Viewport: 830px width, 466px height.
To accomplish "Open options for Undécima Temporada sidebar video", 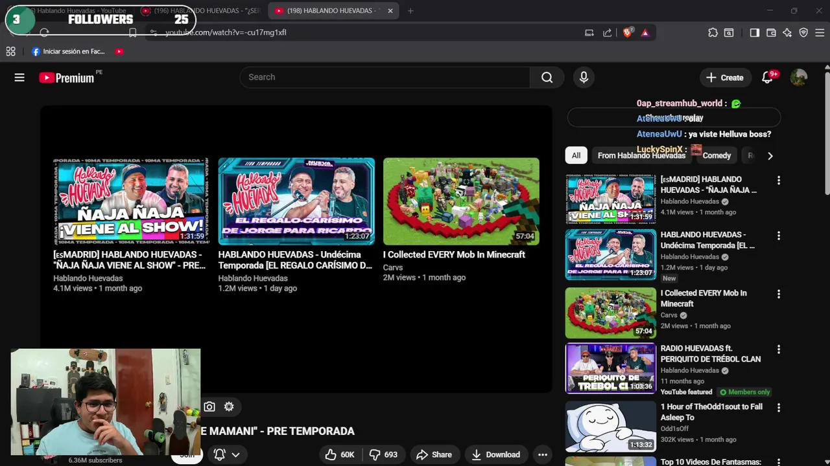I will click(779, 236).
